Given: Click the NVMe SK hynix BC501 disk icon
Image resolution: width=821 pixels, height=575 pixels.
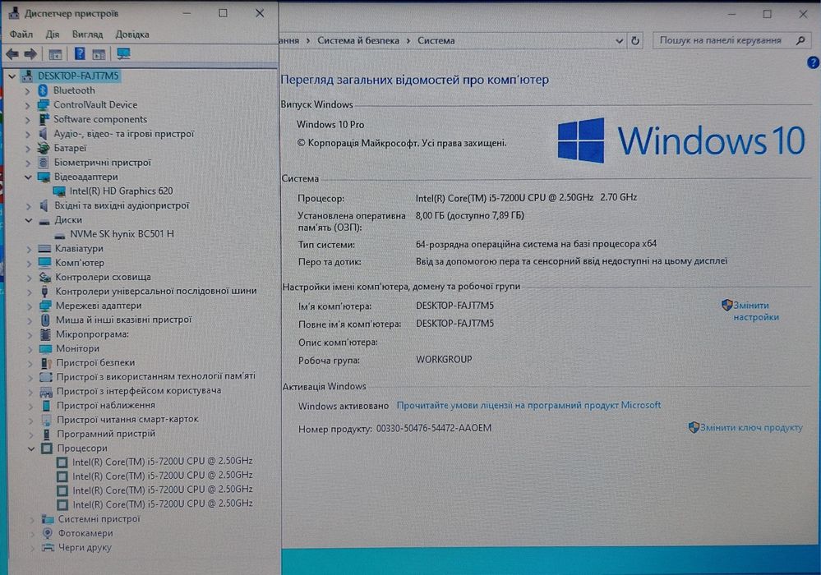Looking at the screenshot, I should coord(60,234).
